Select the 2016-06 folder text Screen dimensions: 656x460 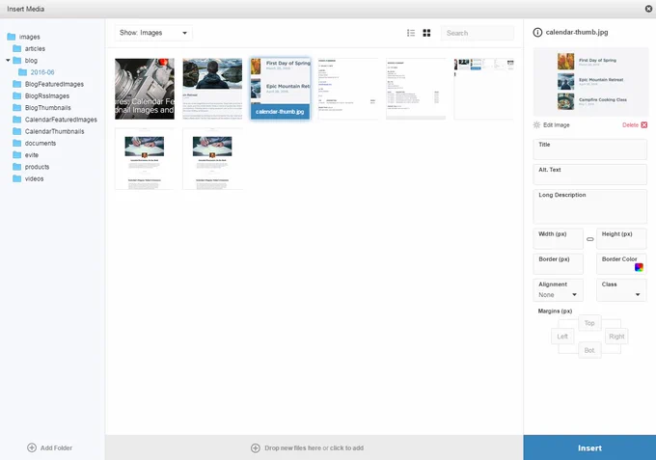click(42, 72)
